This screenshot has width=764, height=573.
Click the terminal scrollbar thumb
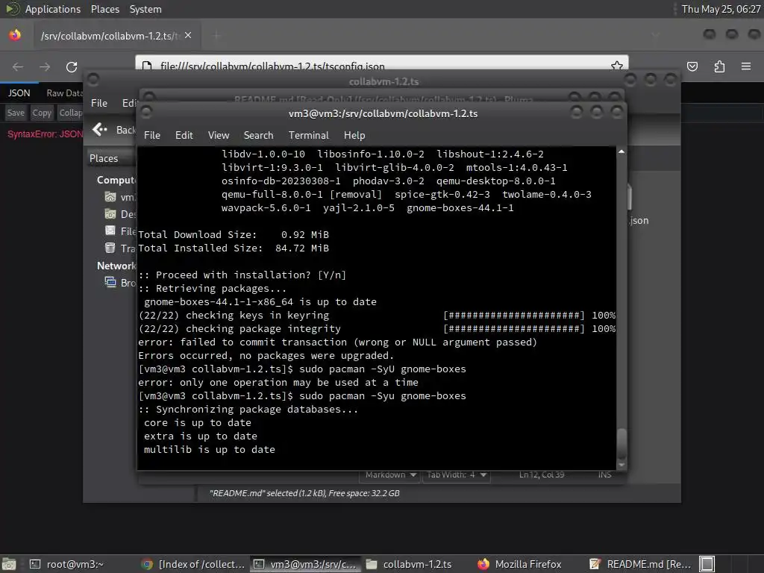click(x=621, y=442)
